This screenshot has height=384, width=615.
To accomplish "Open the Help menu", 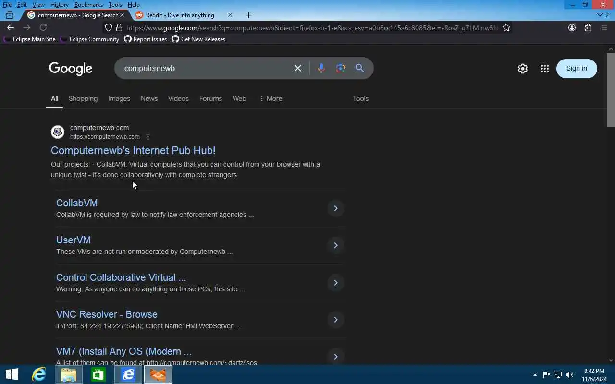I will [134, 4].
